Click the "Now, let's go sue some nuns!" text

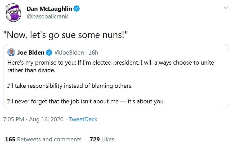point(66,35)
